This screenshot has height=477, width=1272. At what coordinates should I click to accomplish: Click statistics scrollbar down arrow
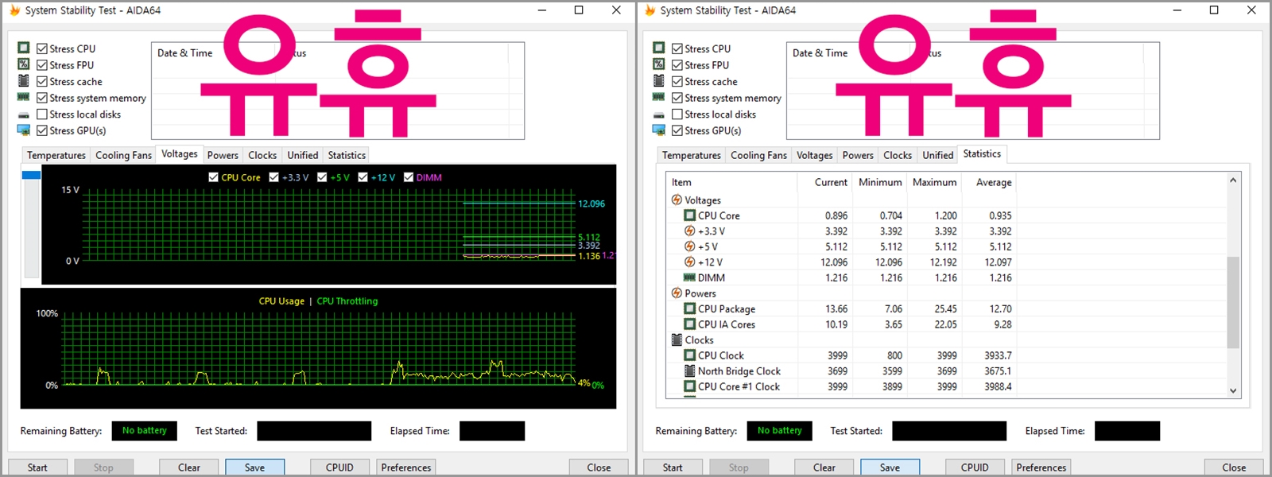click(1233, 390)
